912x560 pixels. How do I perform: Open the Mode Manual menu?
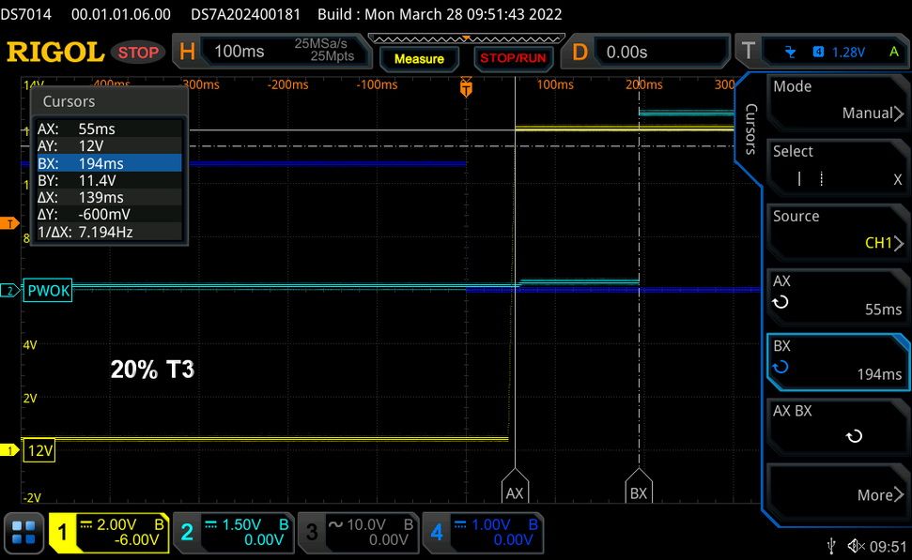tap(837, 101)
